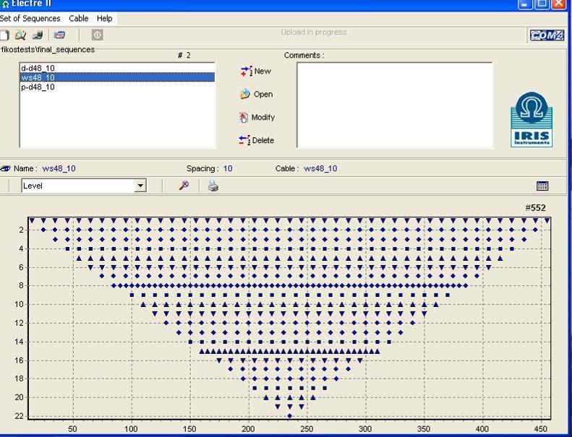This screenshot has width=572, height=437.
Task: Click the new file toolbar icon
Action: (4, 35)
